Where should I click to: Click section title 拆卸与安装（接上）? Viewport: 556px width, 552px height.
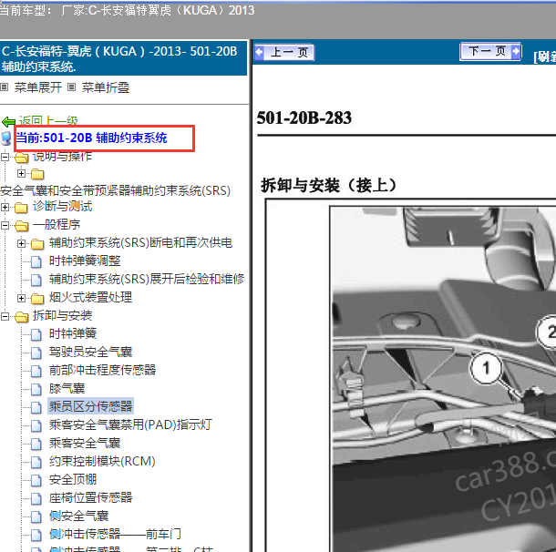click(x=328, y=186)
